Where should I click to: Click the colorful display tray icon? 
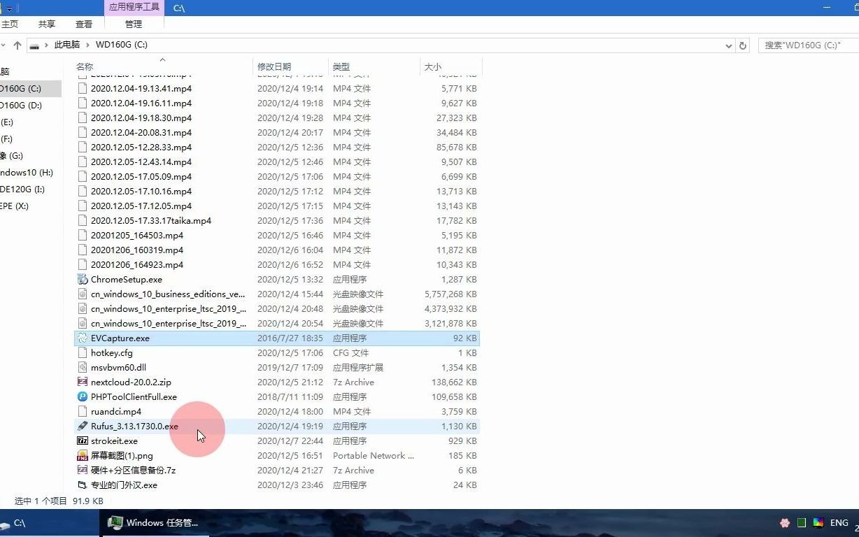[818, 522]
